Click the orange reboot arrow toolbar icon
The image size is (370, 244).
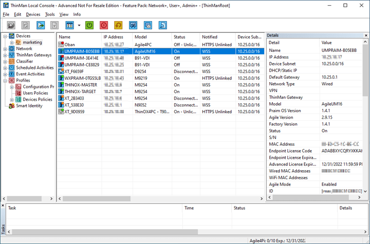click(x=119, y=25)
